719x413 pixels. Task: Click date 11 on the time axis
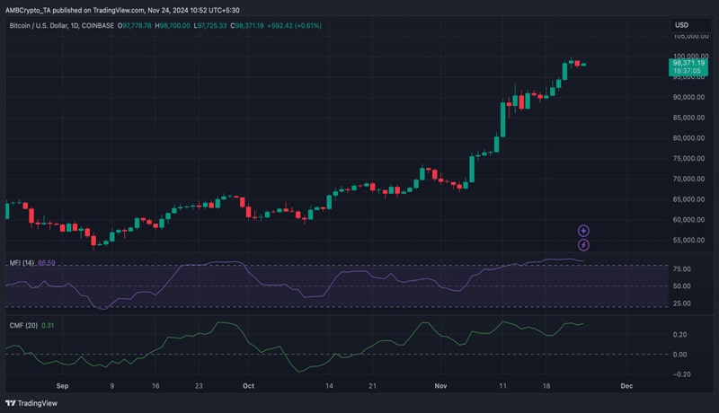[503, 386]
